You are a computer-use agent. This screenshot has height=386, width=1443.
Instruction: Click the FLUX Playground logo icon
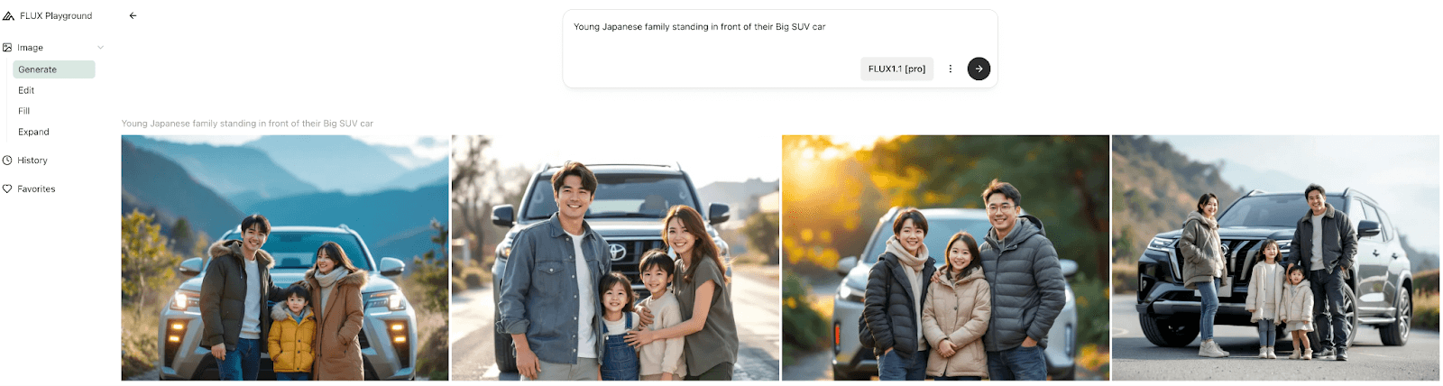point(8,15)
